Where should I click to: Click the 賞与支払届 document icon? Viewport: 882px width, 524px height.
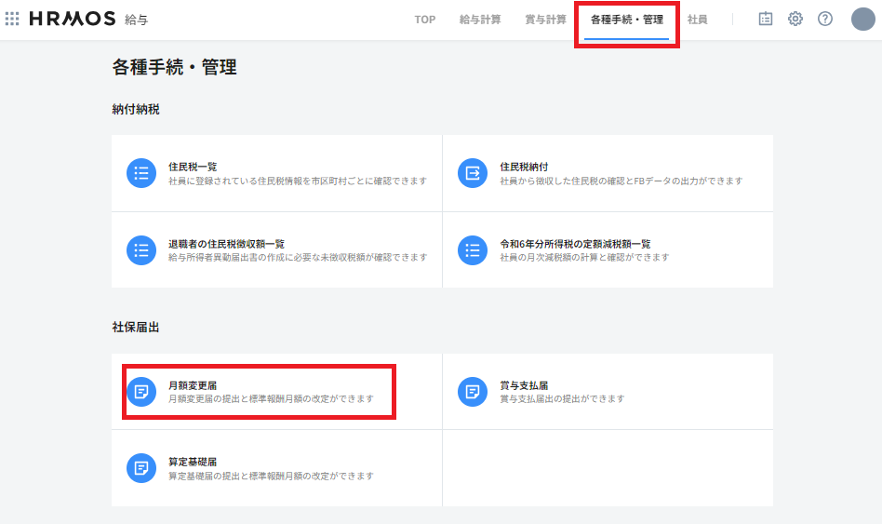pyautogui.click(x=473, y=392)
